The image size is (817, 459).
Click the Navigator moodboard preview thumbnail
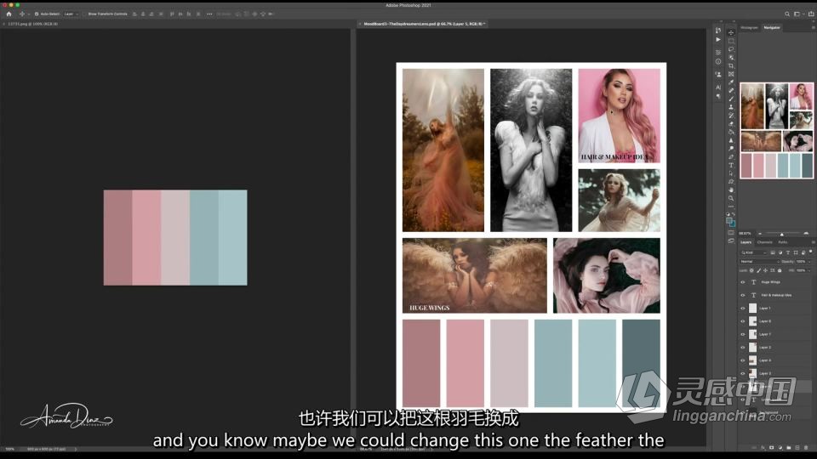click(x=776, y=130)
